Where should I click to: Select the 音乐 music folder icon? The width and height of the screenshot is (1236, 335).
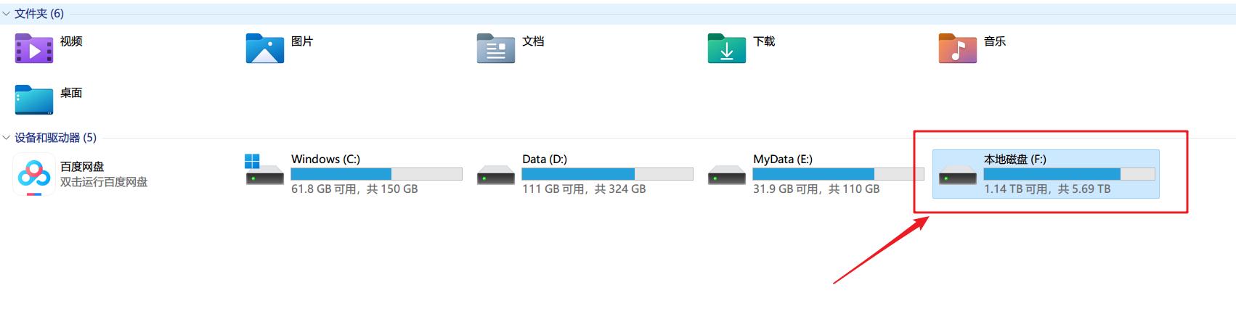click(x=957, y=49)
